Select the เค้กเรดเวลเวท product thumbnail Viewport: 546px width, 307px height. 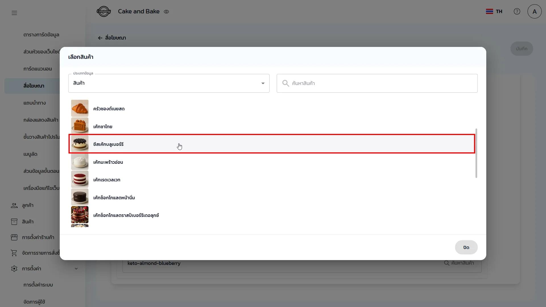(x=80, y=179)
